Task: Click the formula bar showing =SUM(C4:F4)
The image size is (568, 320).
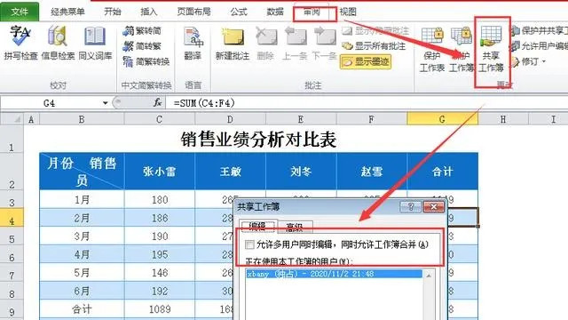Action: tap(367, 103)
